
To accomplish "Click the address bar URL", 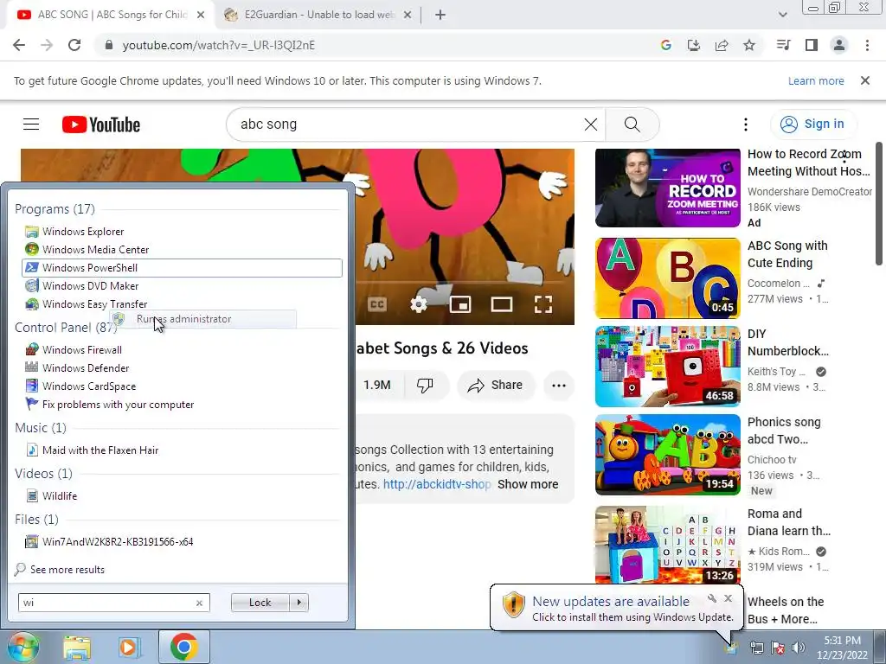I will (x=219, y=45).
